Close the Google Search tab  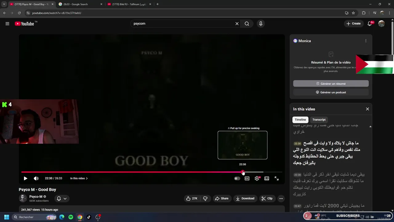click(x=101, y=4)
